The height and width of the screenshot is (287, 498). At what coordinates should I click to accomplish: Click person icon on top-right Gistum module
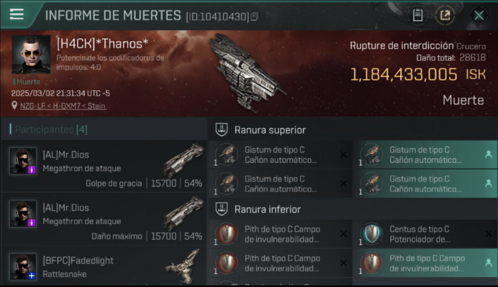[488, 154]
